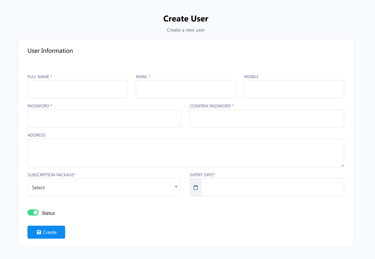Click the floppy disk save icon

tap(39, 232)
